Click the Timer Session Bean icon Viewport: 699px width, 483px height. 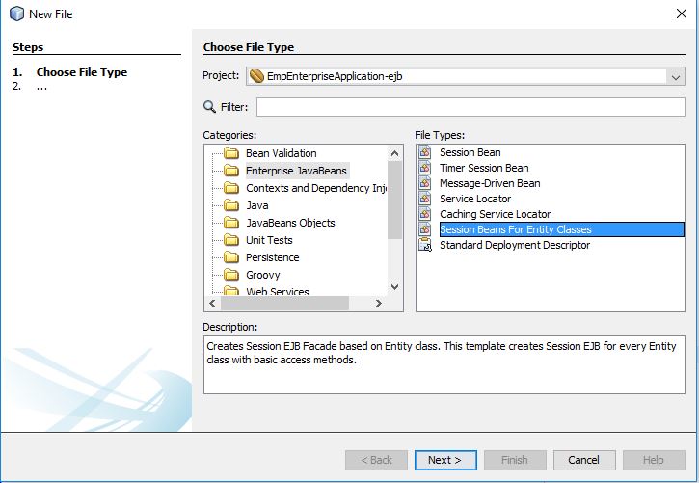425,168
